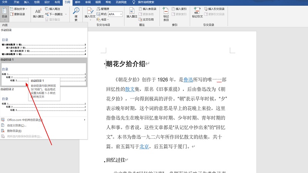Click the 插入脚注 (Insert Footnote) icon
This screenshot has height=173, width=308.
pyautogui.click(x=38, y=13)
